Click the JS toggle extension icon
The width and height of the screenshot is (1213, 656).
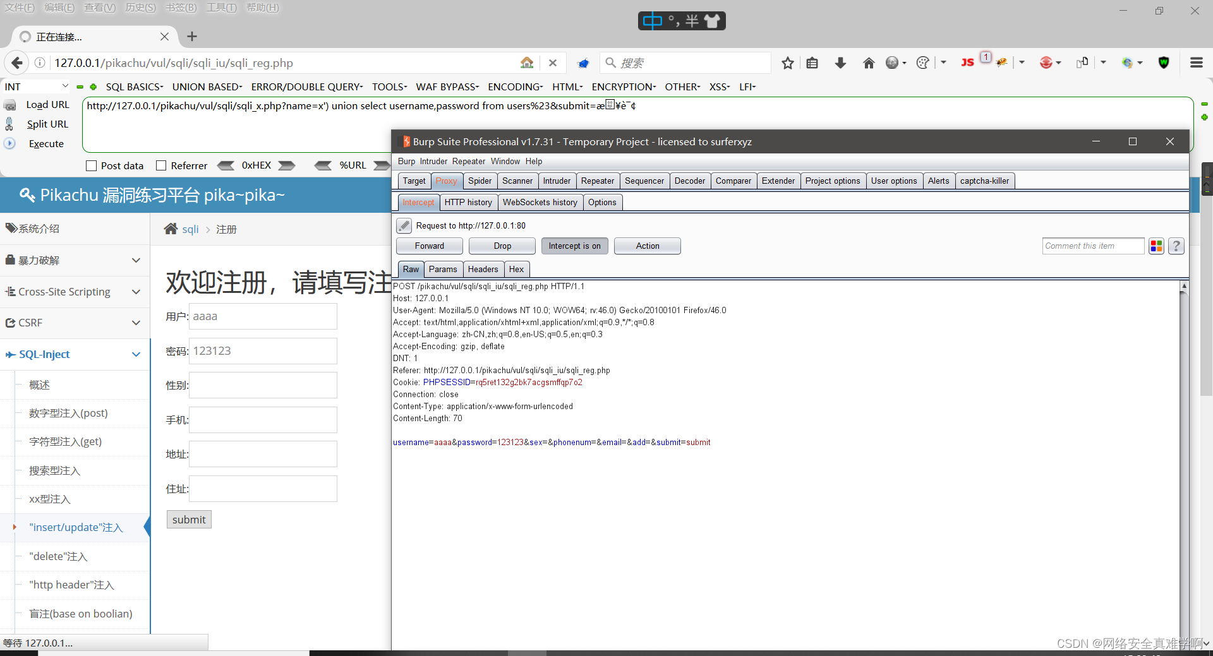click(x=967, y=63)
